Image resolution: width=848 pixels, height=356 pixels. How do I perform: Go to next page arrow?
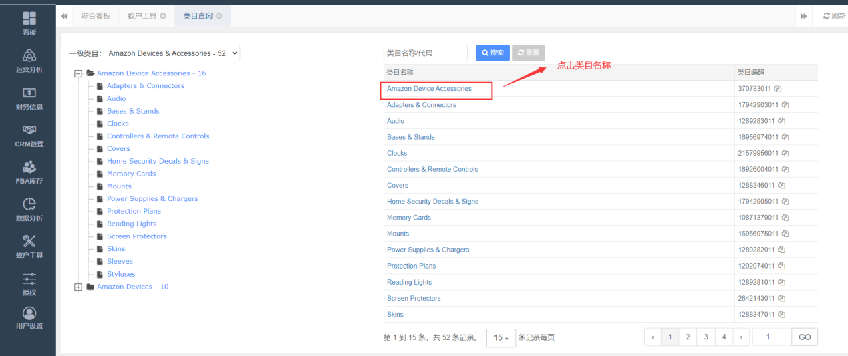(x=741, y=337)
